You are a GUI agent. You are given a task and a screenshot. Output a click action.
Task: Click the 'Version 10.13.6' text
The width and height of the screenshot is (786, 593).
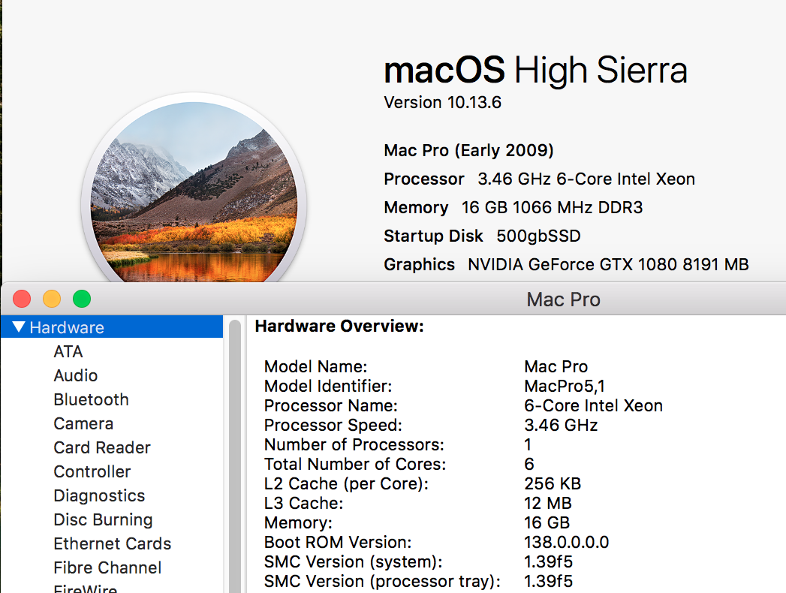pyautogui.click(x=443, y=102)
